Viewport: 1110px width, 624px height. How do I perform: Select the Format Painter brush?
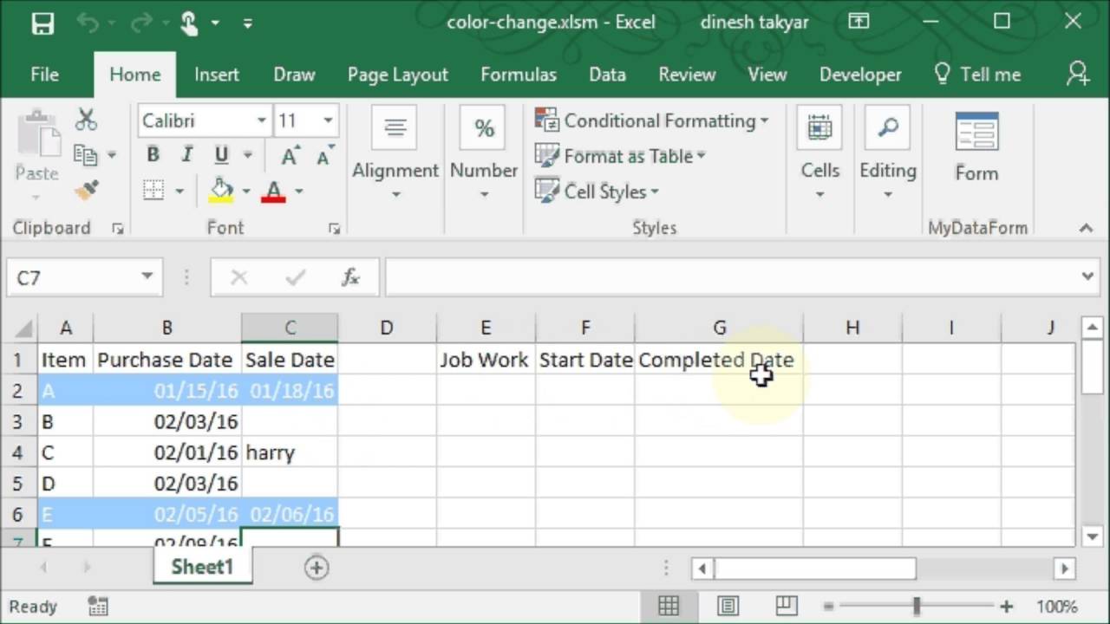click(86, 190)
